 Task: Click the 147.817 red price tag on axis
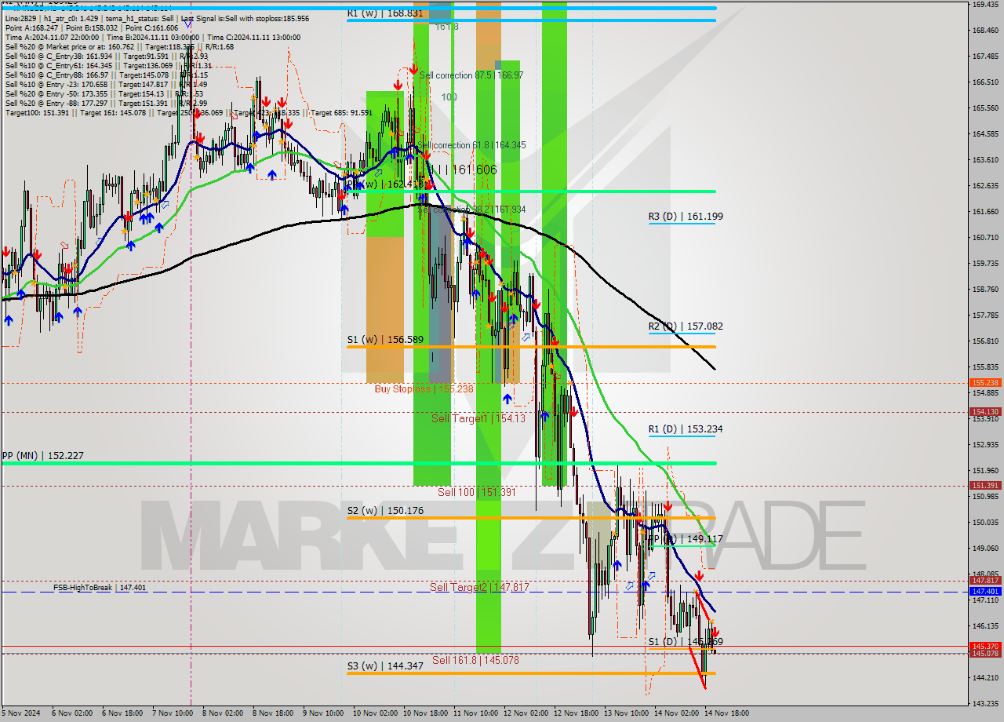(985, 581)
